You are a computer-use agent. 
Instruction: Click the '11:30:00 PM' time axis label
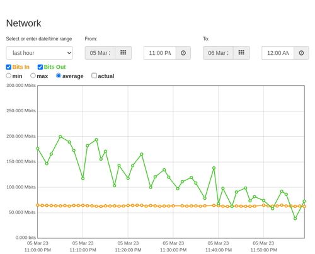173,250
